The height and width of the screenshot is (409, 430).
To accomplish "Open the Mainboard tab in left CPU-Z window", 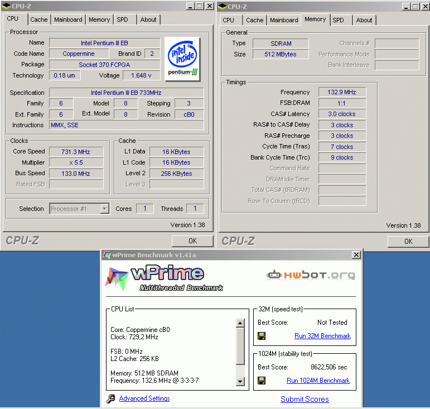I will 68,20.
